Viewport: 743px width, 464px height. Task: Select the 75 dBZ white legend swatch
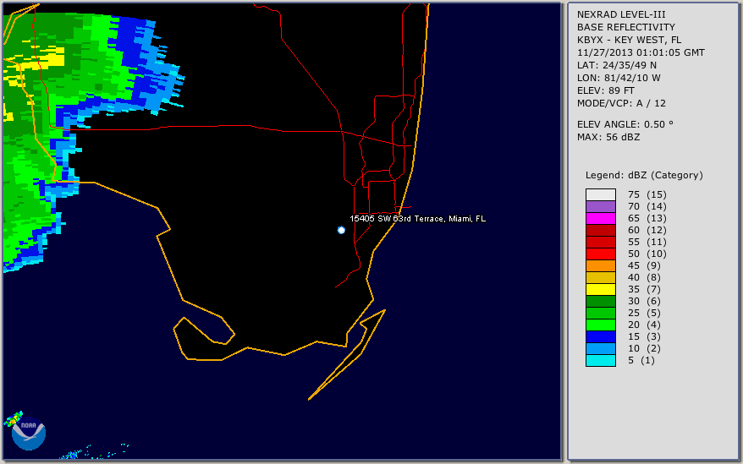pos(600,194)
